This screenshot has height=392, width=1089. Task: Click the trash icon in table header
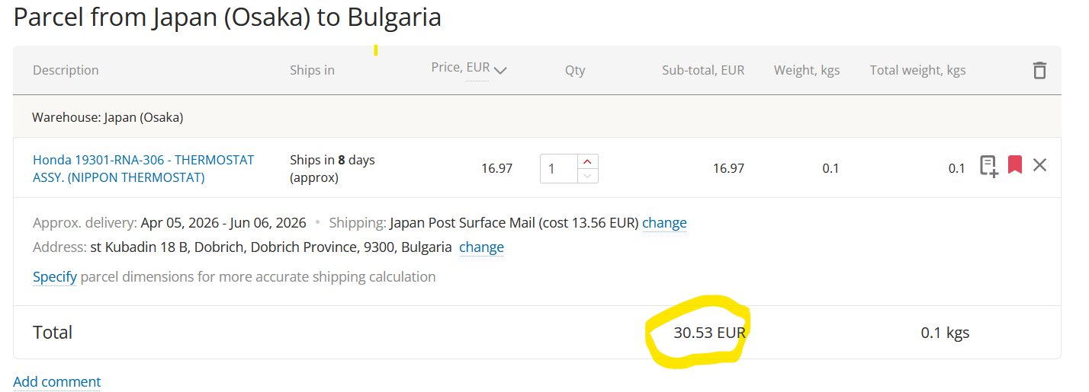pos(1039,71)
